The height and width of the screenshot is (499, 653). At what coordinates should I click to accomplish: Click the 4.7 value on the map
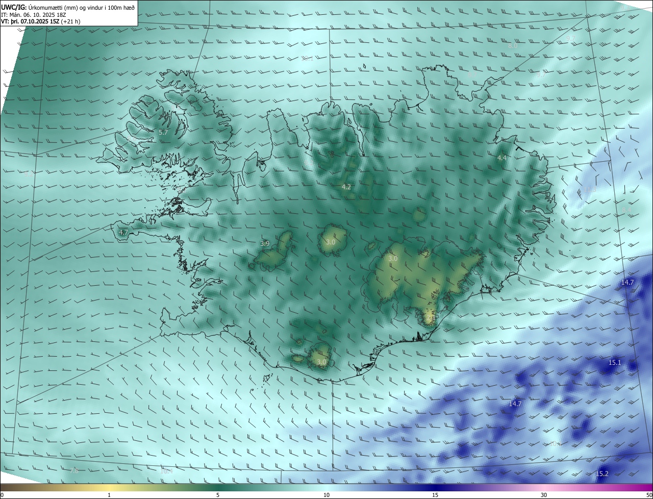[123, 232]
